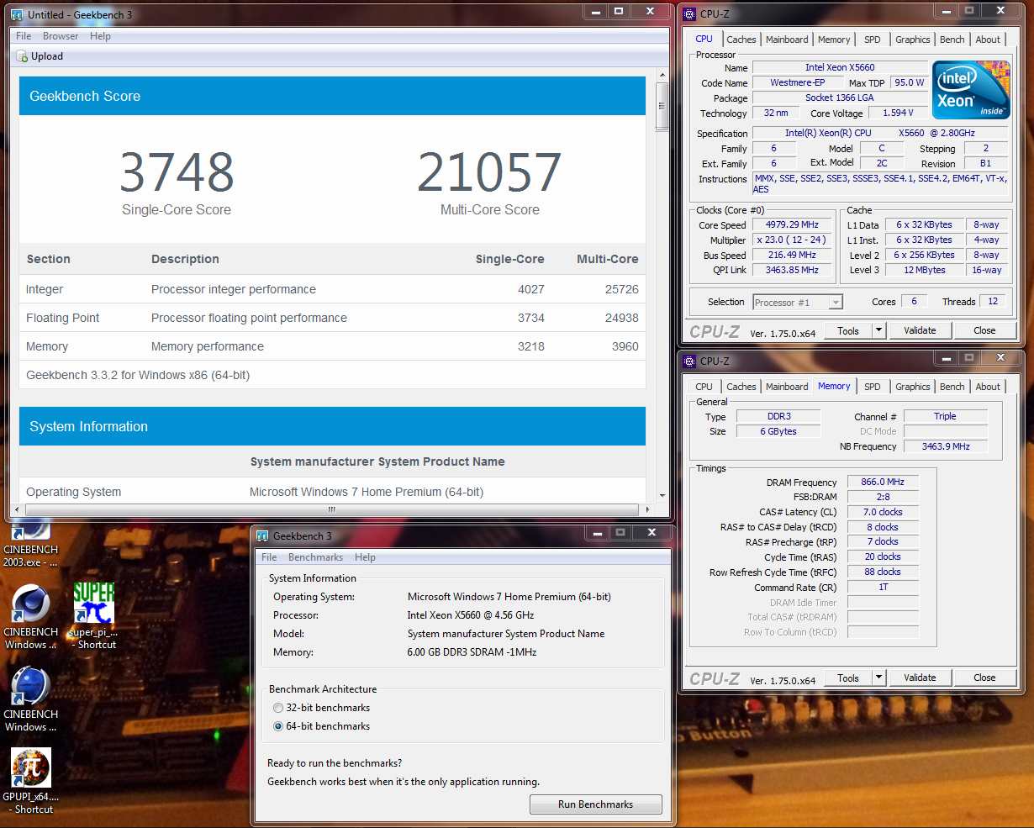This screenshot has height=828, width=1034.
Task: Switch to Graphics tab in upper CPU-Z
Action: click(x=913, y=40)
